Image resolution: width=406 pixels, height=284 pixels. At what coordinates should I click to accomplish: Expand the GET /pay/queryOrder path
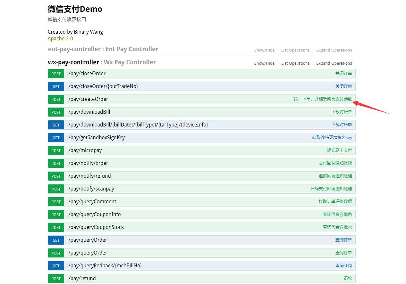[x=88, y=240]
